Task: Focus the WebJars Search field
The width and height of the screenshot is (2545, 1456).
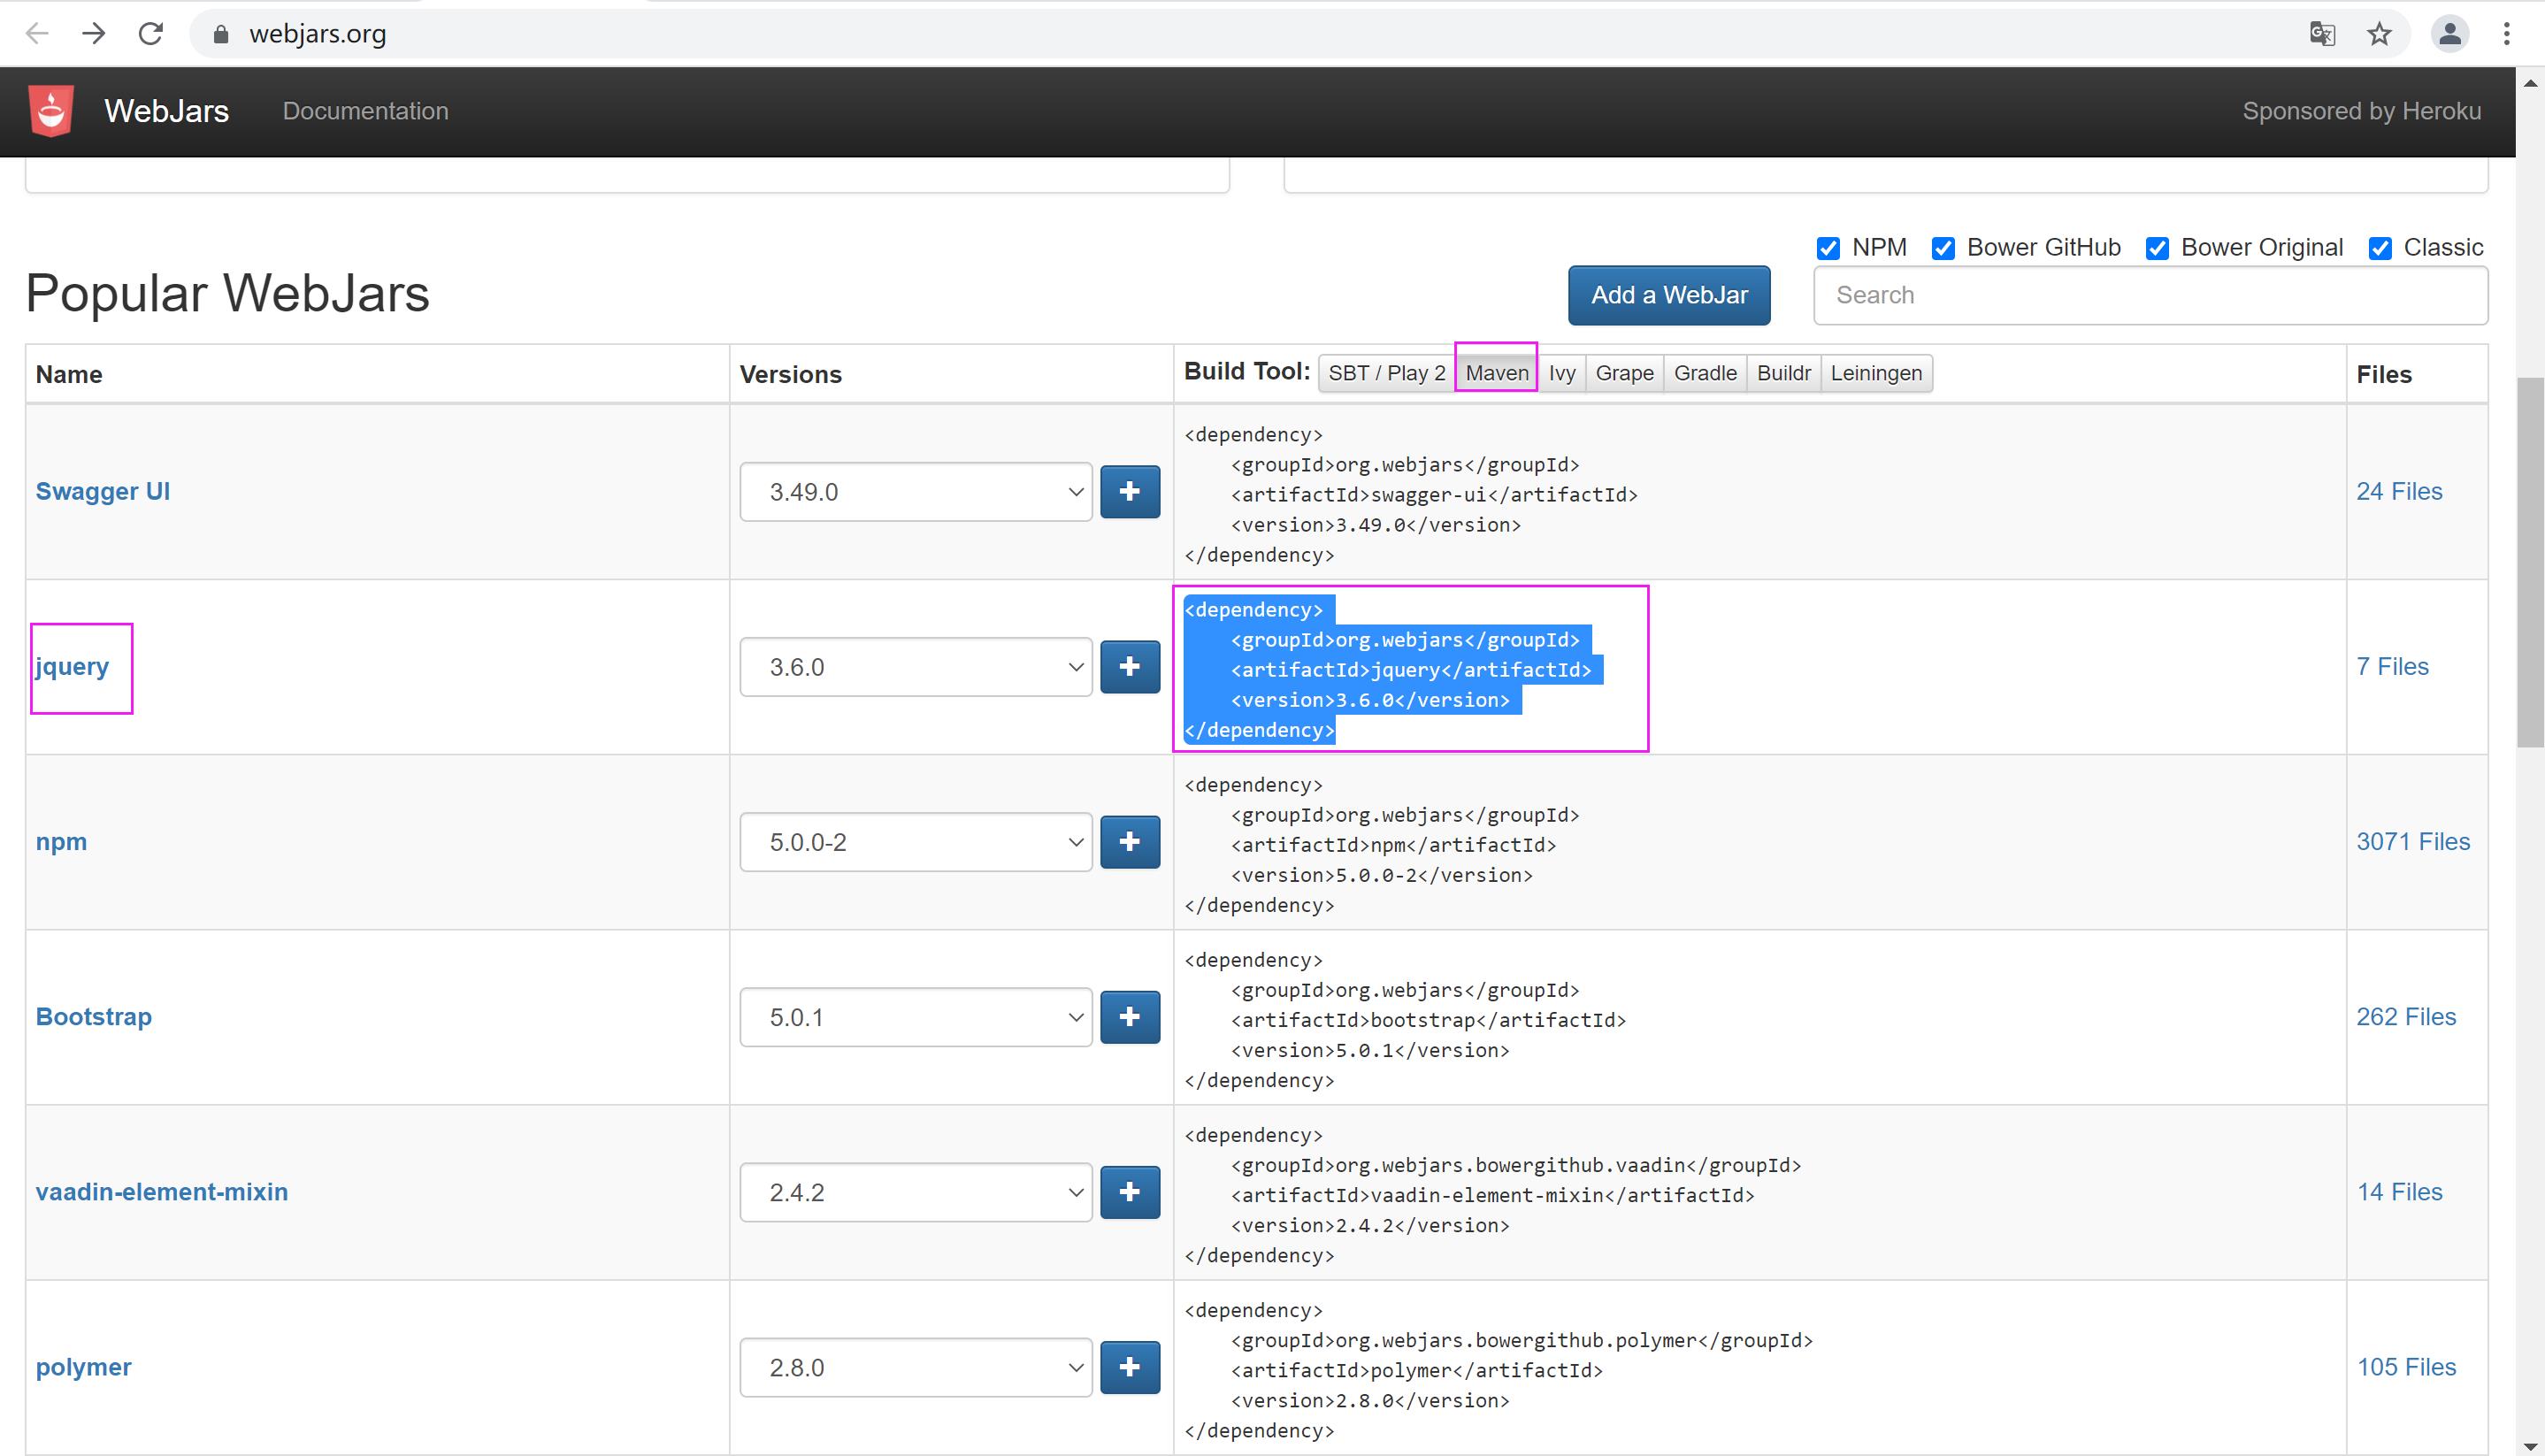Action: 2150,295
